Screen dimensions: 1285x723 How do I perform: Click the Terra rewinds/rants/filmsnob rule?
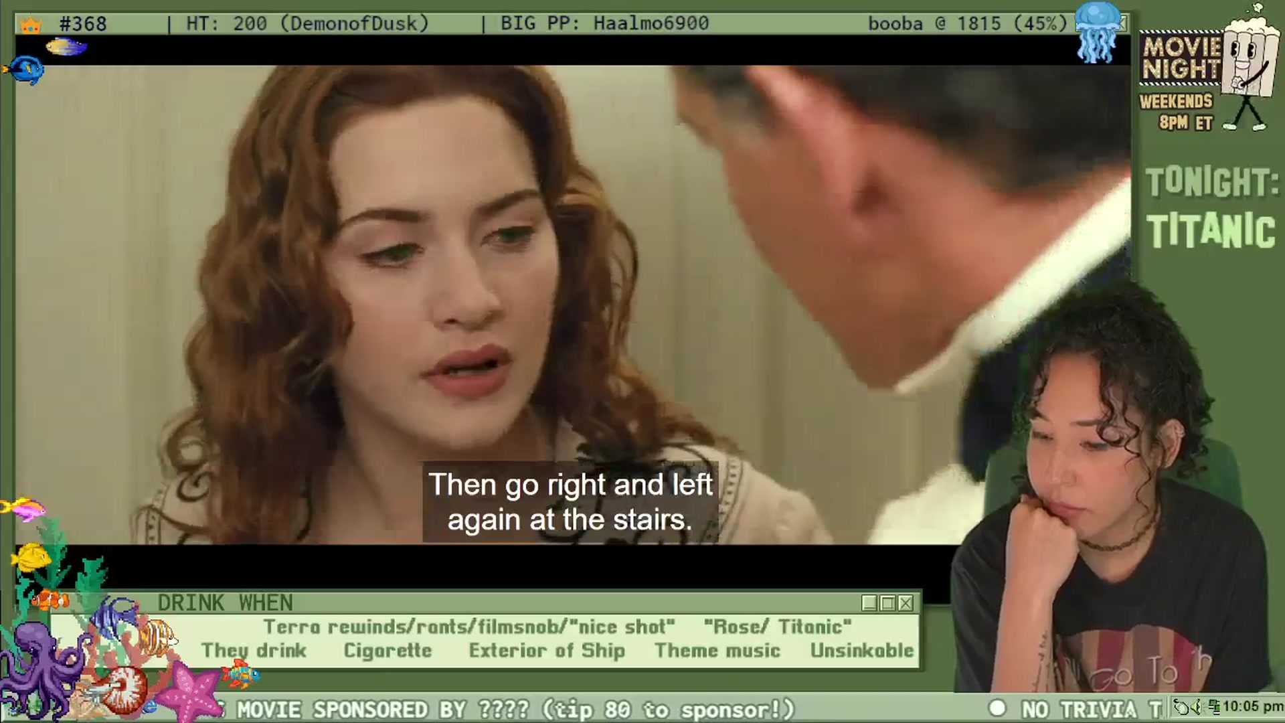coord(469,627)
